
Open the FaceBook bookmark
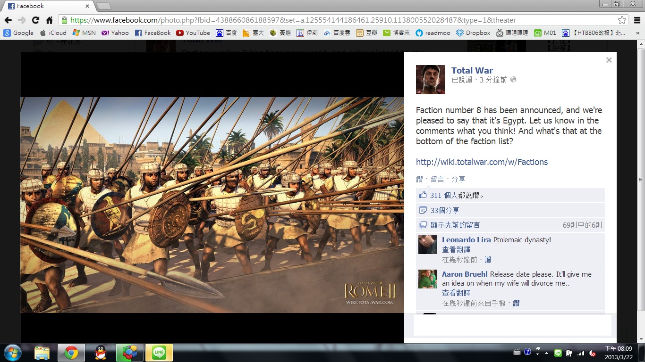coord(153,33)
